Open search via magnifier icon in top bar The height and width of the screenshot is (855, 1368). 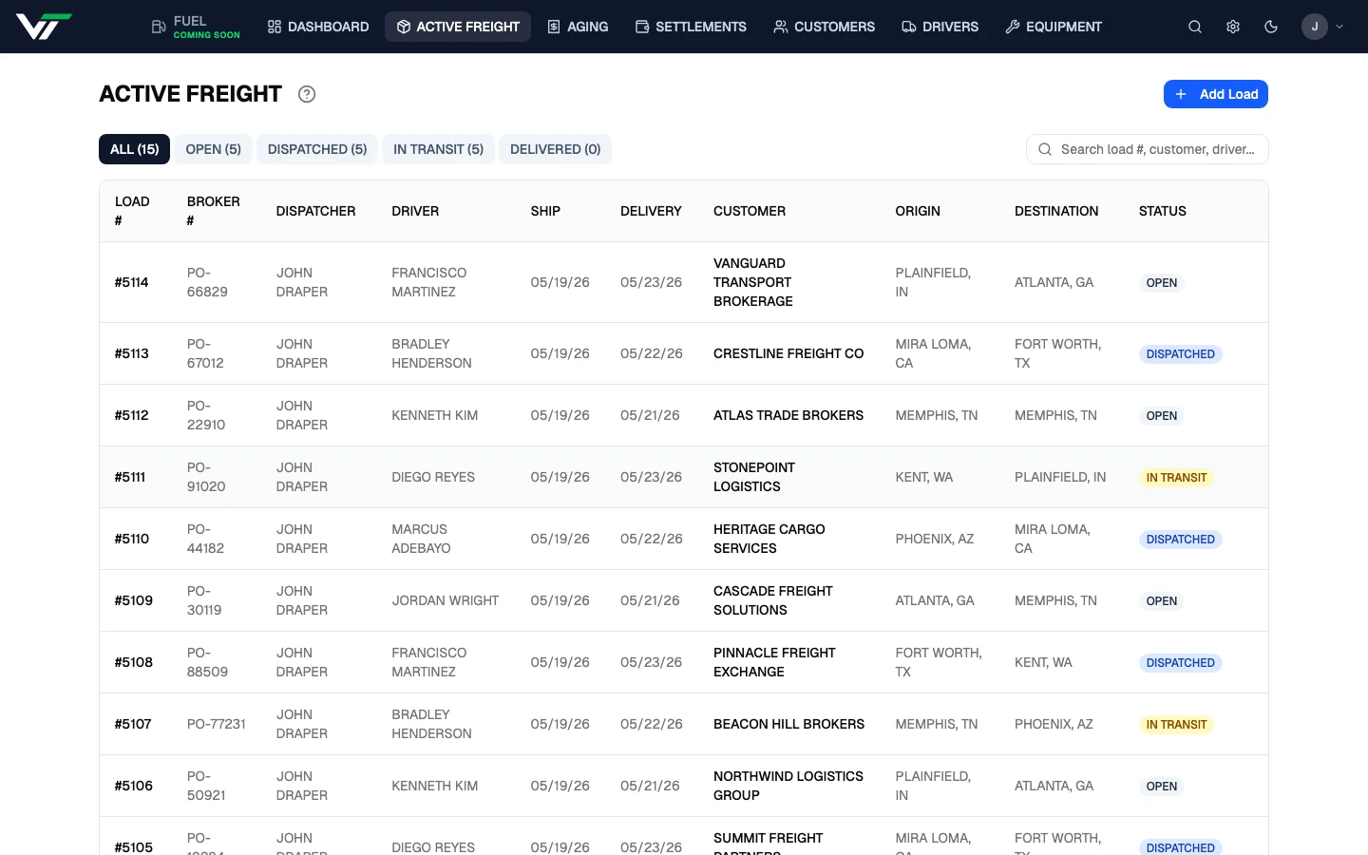[x=1195, y=27]
